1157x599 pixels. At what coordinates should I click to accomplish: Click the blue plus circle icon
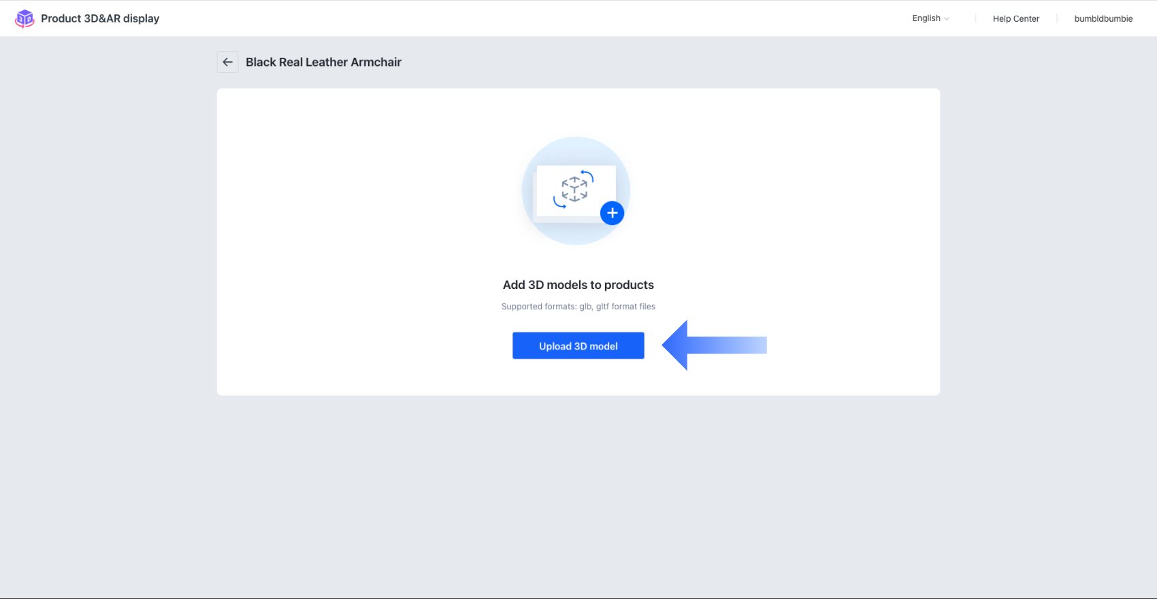point(612,213)
